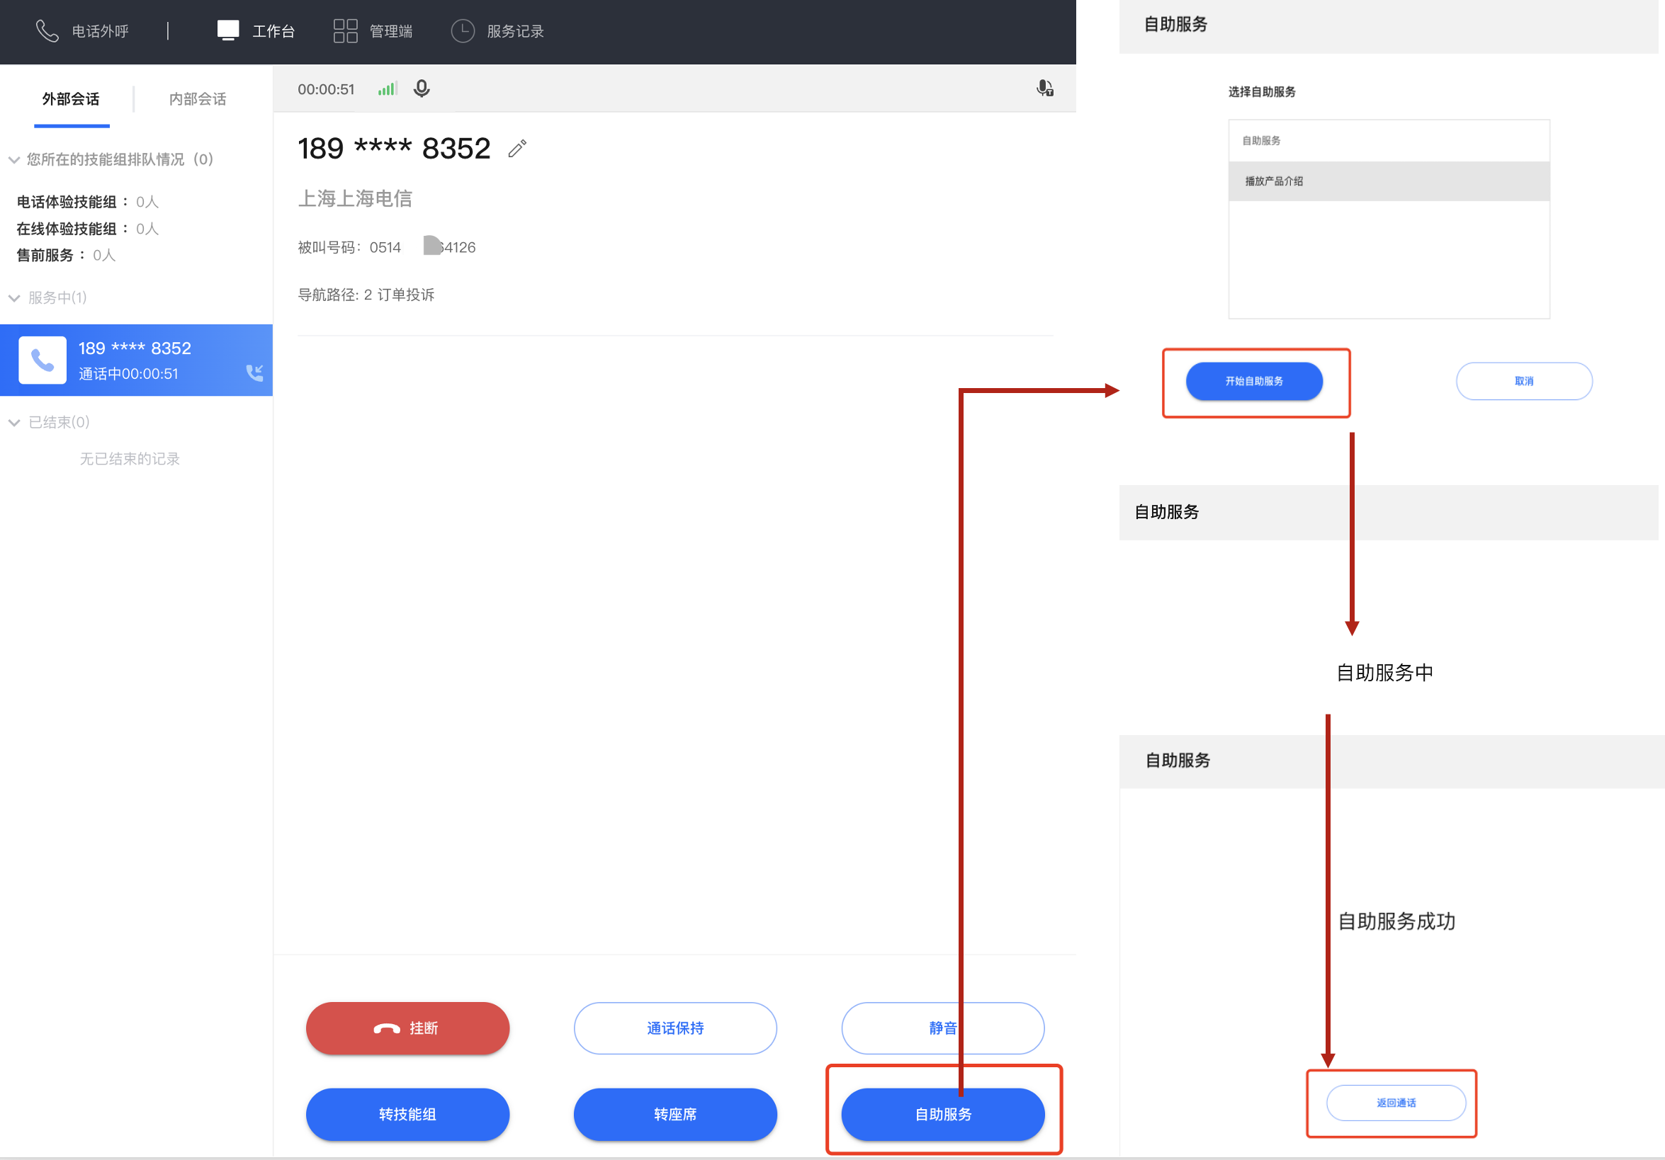Click the phone handset icon for 电话外呼
Screen dimensions: 1665x1160
pyautogui.click(x=47, y=31)
